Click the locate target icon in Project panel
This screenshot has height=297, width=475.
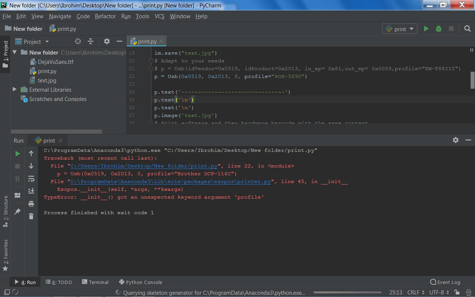[78, 42]
